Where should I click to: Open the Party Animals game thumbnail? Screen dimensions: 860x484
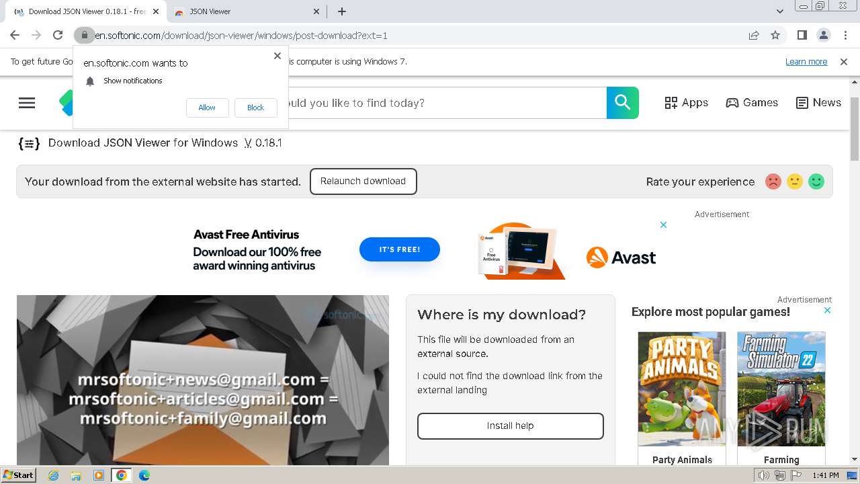(682, 389)
